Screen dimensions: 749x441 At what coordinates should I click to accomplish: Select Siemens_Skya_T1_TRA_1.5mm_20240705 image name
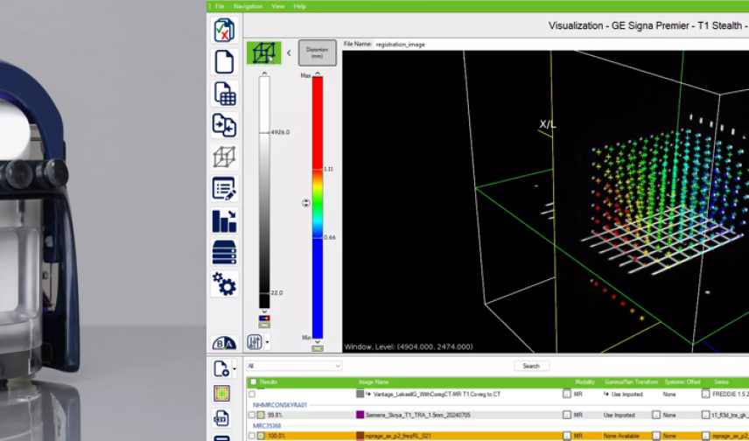[x=417, y=416]
